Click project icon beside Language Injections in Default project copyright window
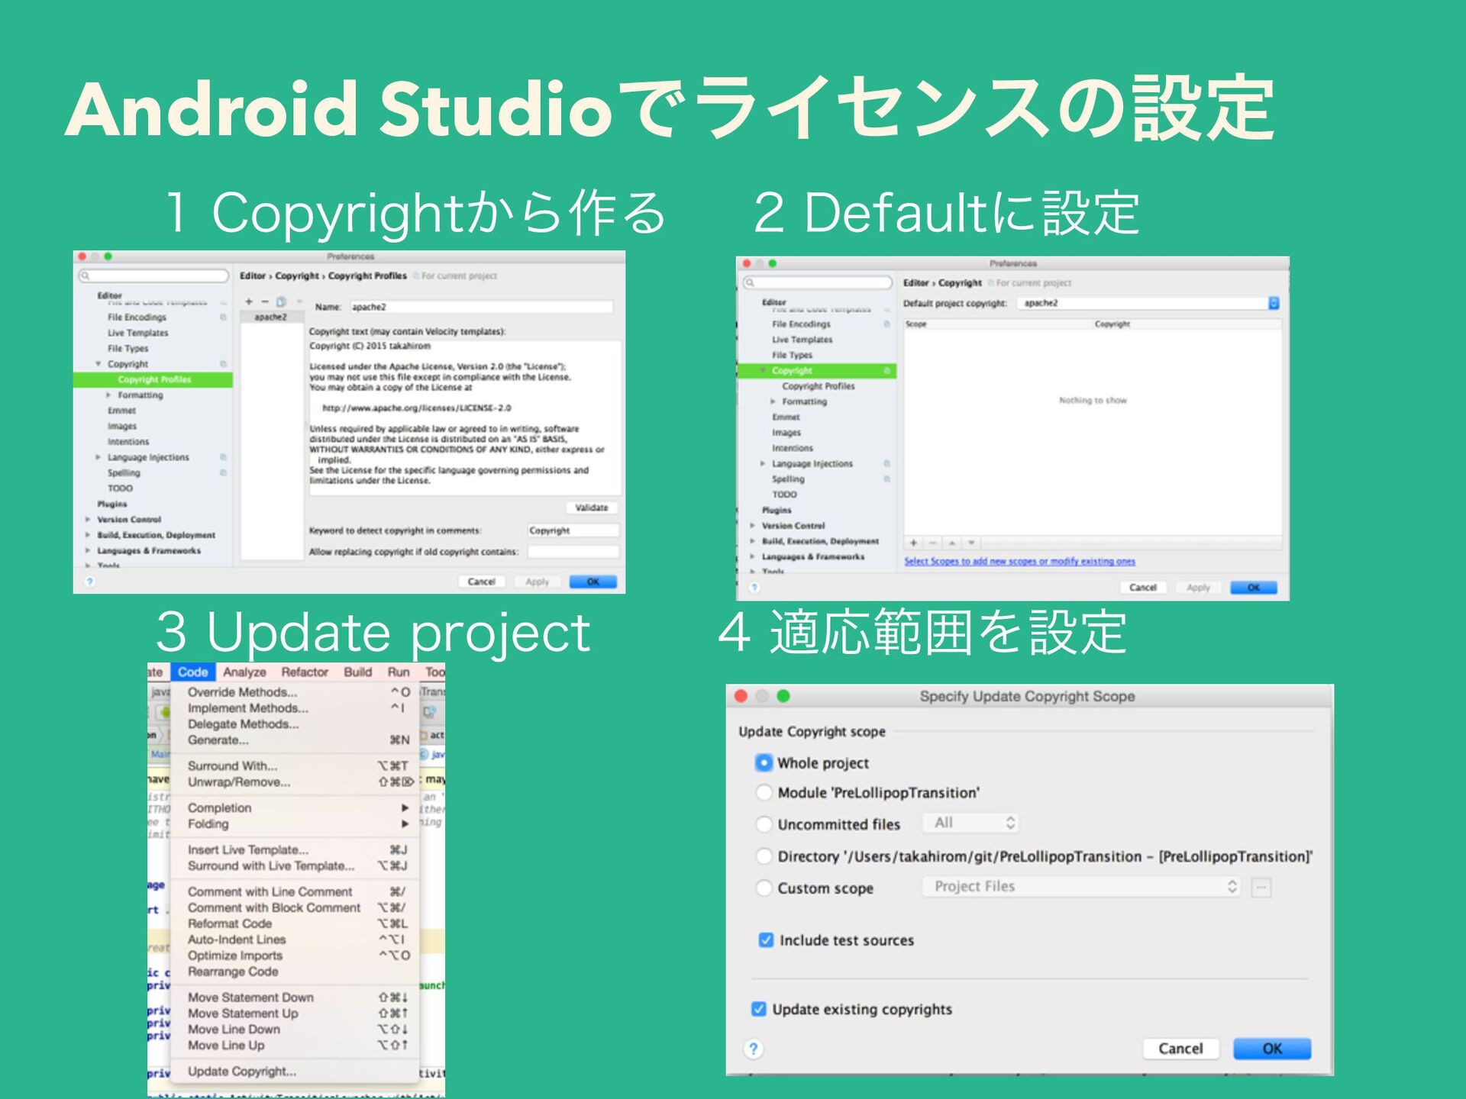 pos(887,464)
